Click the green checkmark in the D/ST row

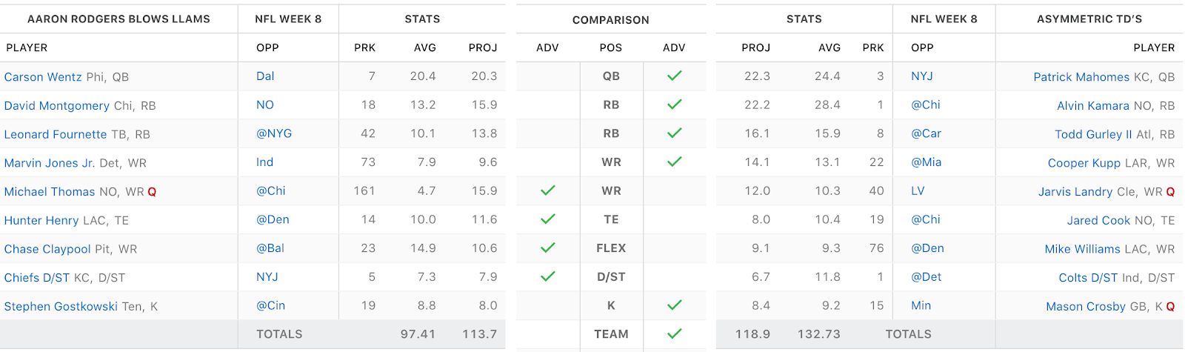coord(547,276)
